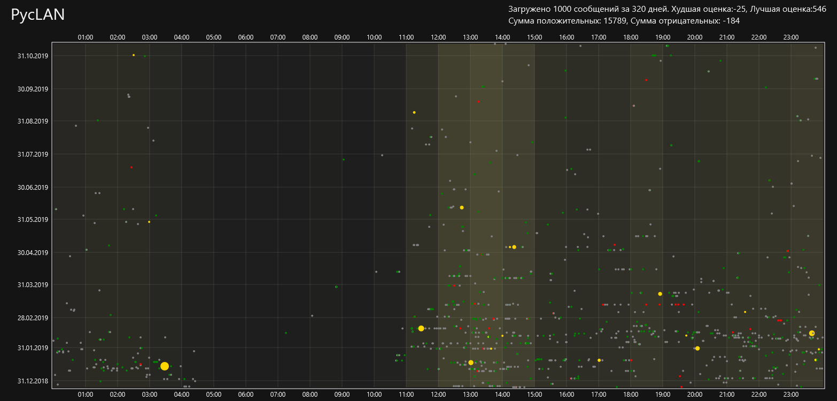Click the 21:00 label on top axis
Image resolution: width=837 pixels, height=401 pixels.
pyautogui.click(x=727, y=37)
